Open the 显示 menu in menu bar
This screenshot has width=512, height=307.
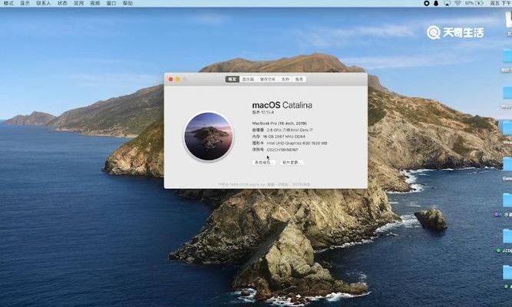(25, 3)
